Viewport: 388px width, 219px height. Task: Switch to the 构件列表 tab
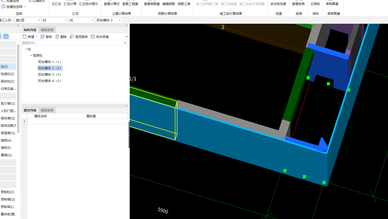coord(30,30)
